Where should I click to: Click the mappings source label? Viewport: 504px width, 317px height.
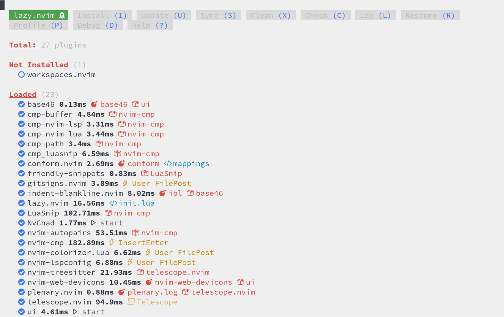point(191,163)
